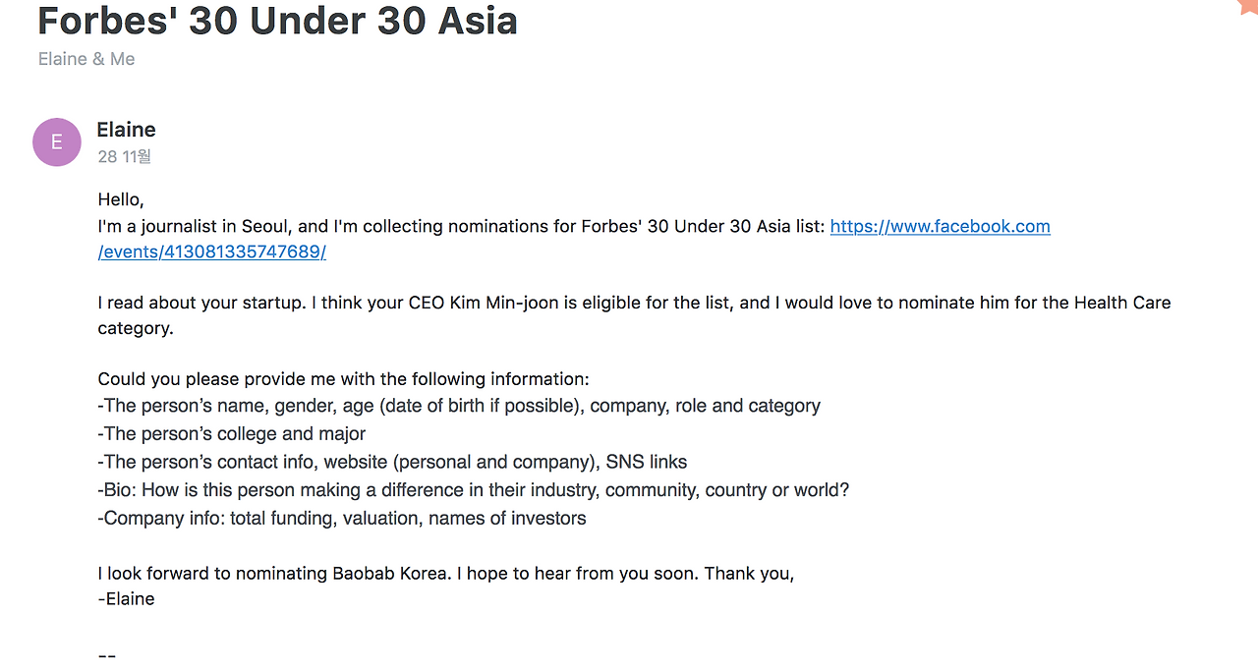Click the sentence mentioning CEO Kim Min-joon
Image resolution: width=1258 pixels, height=670 pixels.
(634, 304)
